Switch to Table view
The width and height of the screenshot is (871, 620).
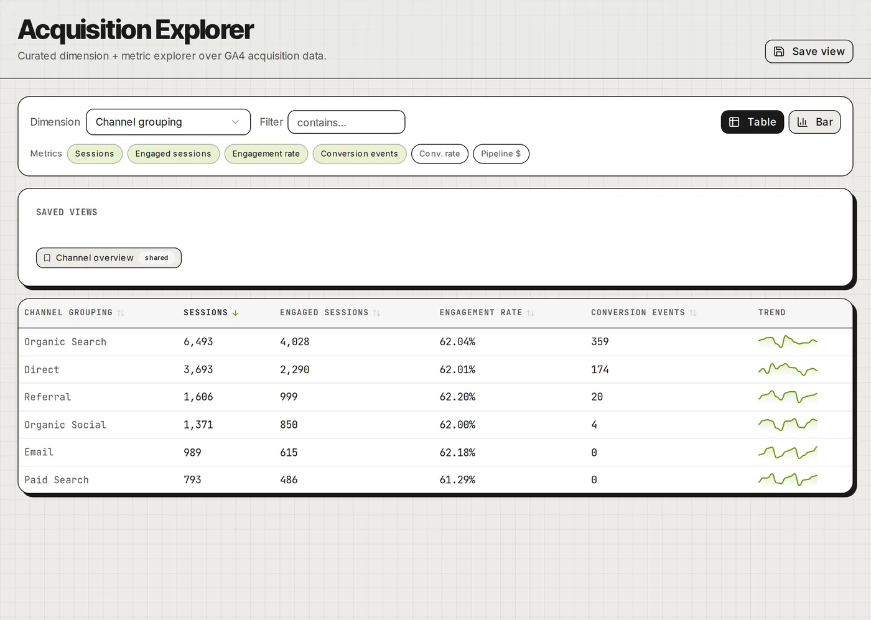pyautogui.click(x=752, y=122)
